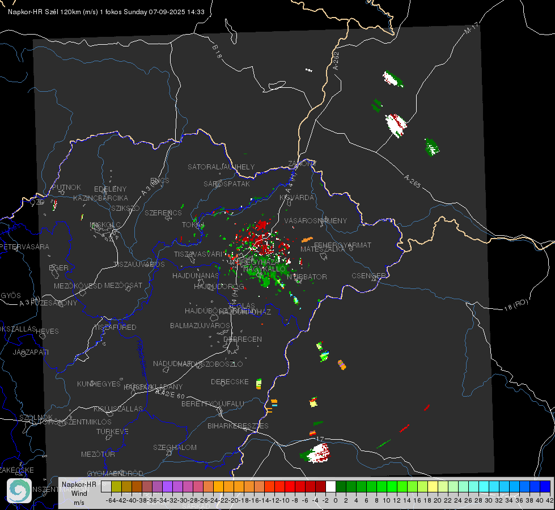Click the CSENGER label

[368, 276]
